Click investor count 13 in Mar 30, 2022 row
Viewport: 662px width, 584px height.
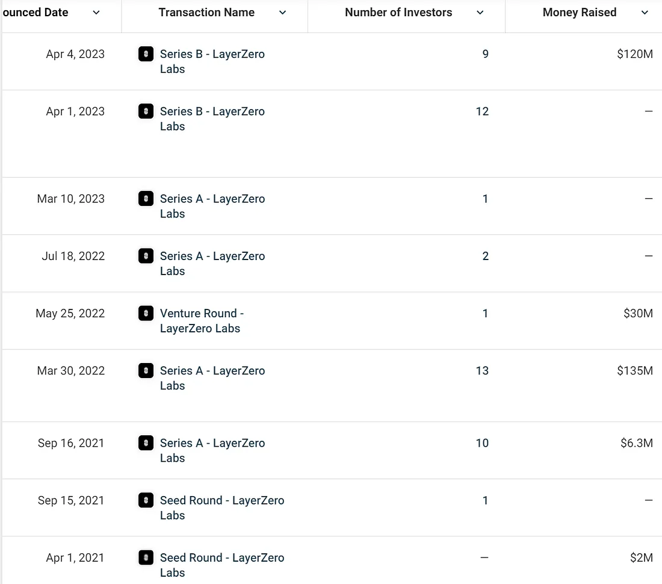click(x=482, y=371)
